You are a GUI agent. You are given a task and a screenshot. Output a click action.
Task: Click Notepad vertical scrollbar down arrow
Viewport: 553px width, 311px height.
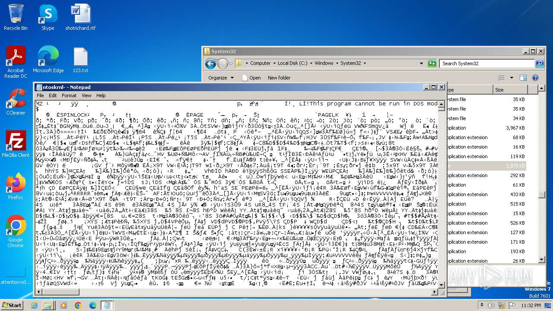tap(442, 285)
